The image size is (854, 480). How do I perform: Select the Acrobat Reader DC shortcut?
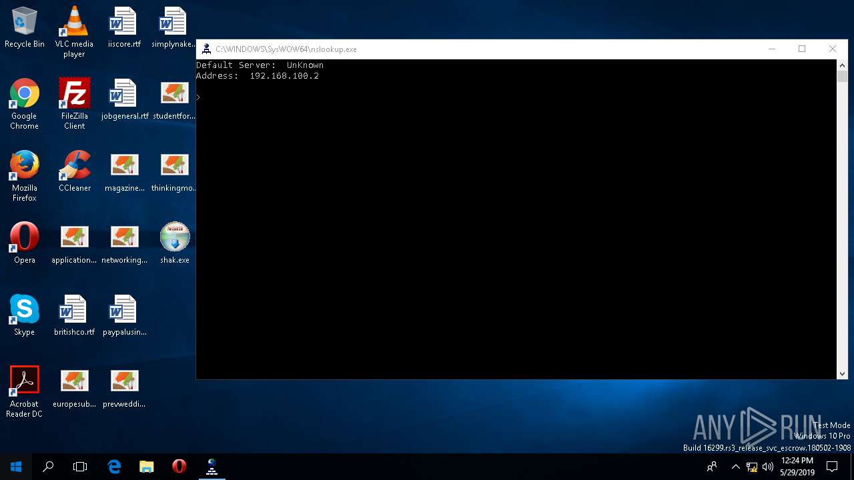pos(25,392)
